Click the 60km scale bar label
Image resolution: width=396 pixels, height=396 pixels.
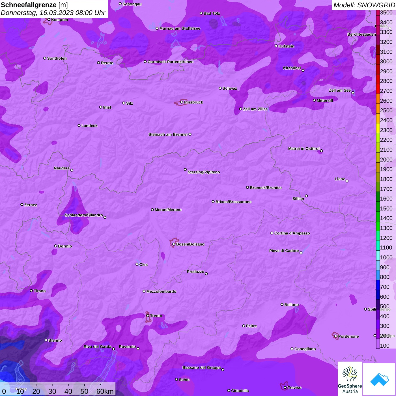tap(105, 391)
